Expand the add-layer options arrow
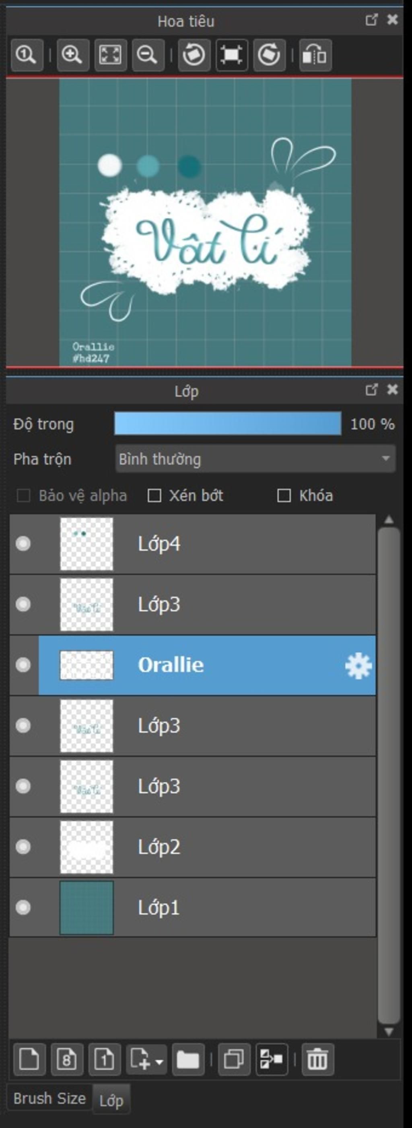Image resolution: width=412 pixels, height=1128 pixels. [x=159, y=1062]
